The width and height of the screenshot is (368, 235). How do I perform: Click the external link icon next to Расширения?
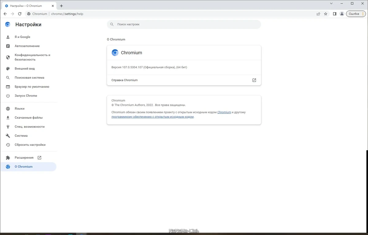coord(39,158)
